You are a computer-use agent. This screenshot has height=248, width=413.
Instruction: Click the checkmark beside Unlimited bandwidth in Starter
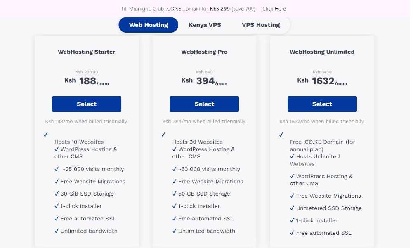pos(57,231)
